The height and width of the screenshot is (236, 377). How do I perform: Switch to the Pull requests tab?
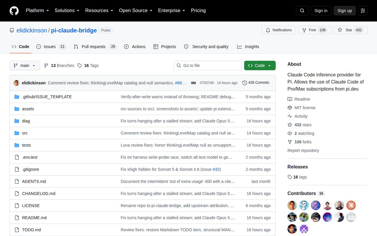95,47
